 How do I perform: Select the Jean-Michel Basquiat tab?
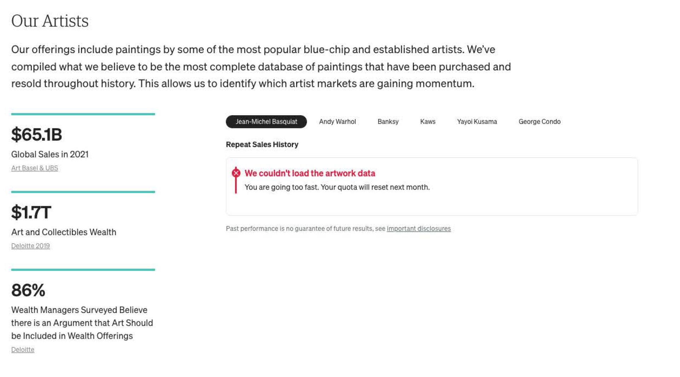pos(266,122)
